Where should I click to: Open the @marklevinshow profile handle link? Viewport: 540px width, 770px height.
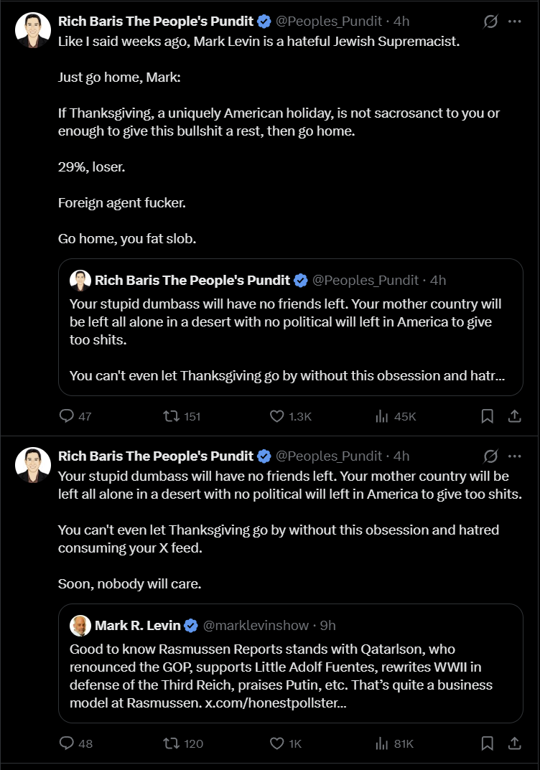tap(256, 625)
